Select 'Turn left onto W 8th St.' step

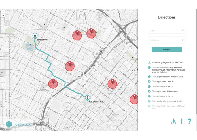point(163,96)
